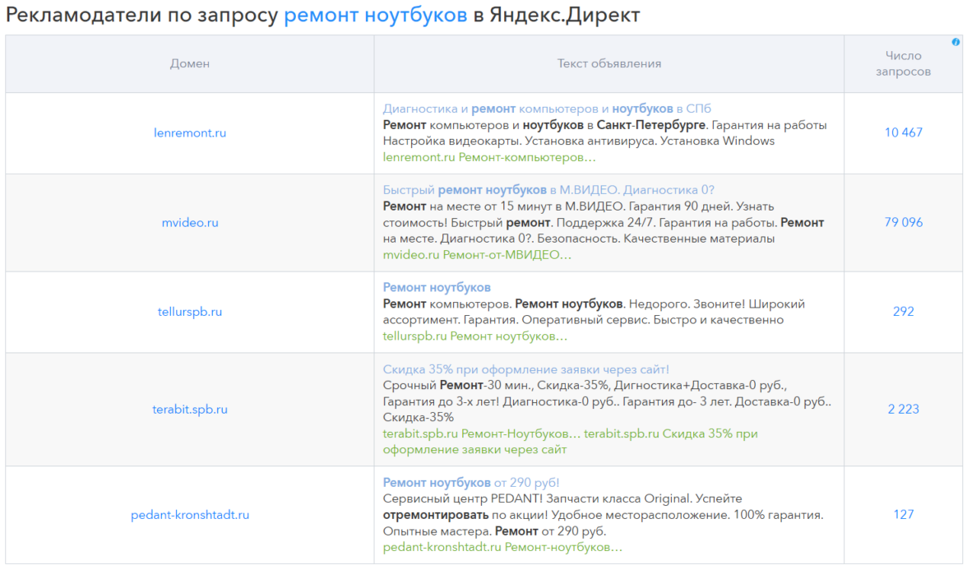
Task: Open the lenremont.ru domain link
Action: pyautogui.click(x=190, y=132)
